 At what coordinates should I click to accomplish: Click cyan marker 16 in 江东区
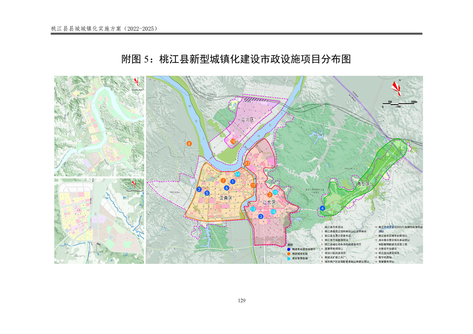click(273, 212)
